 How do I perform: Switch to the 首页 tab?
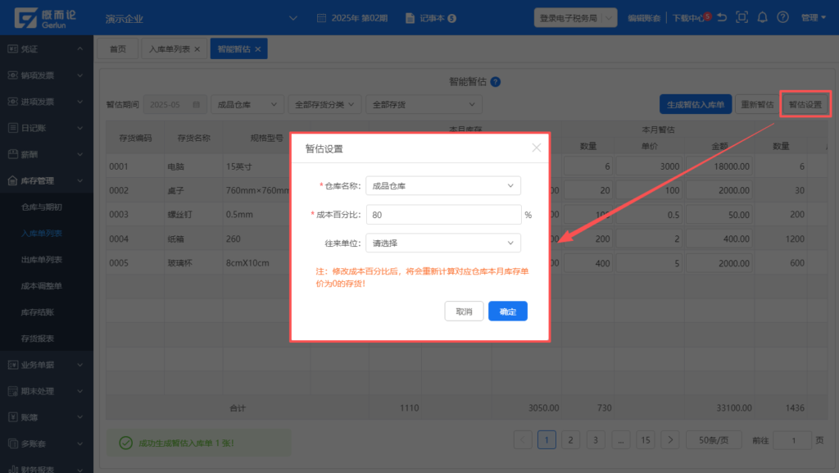(118, 49)
